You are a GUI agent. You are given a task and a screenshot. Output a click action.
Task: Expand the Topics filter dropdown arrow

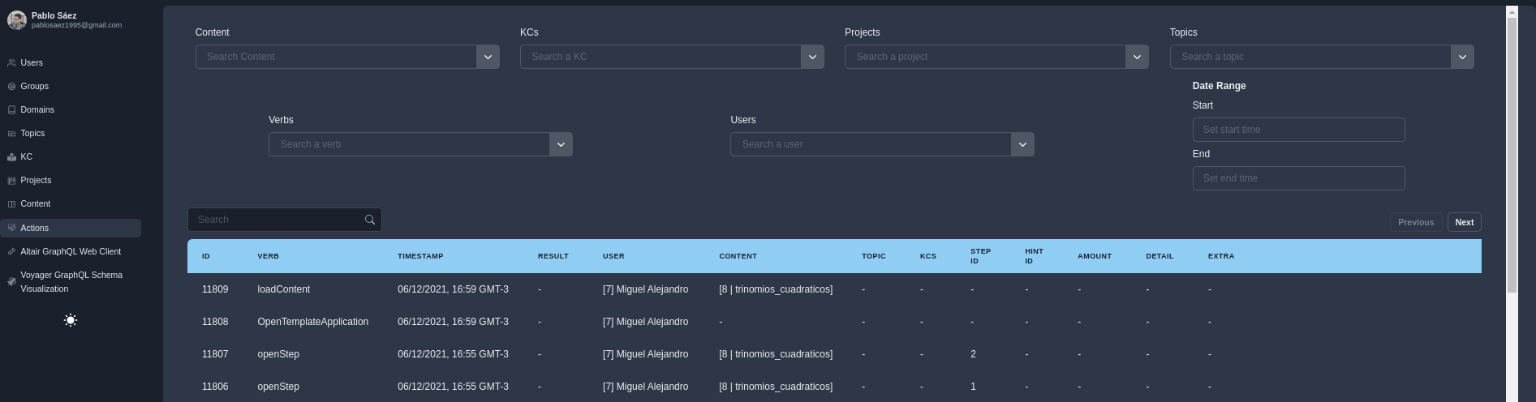(1462, 57)
